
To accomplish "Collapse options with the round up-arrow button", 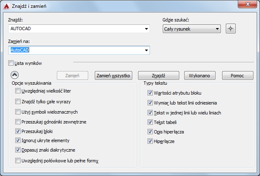I will click(14, 75).
